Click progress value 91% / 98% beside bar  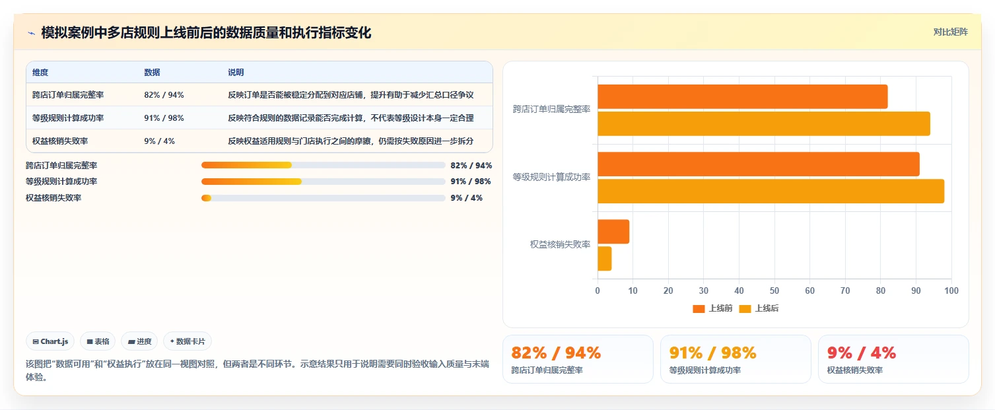click(x=471, y=182)
